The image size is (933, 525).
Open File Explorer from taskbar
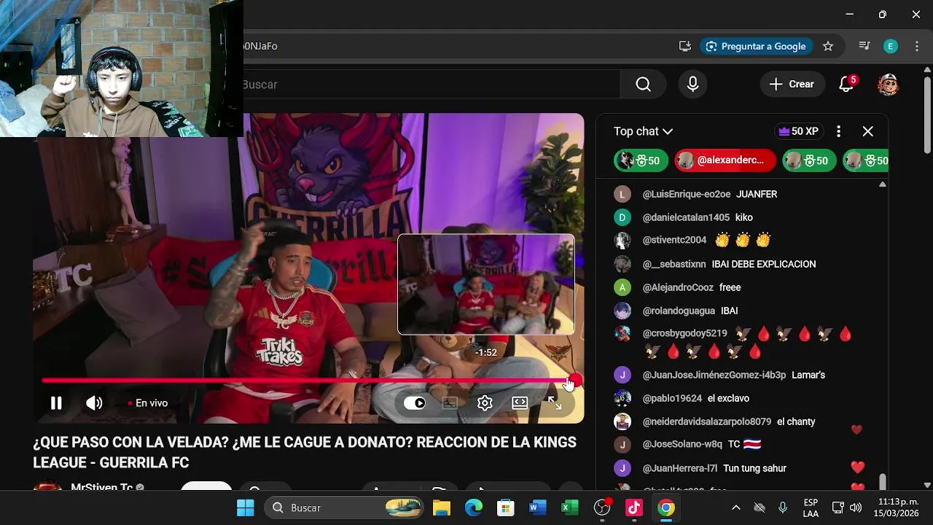[x=442, y=507]
